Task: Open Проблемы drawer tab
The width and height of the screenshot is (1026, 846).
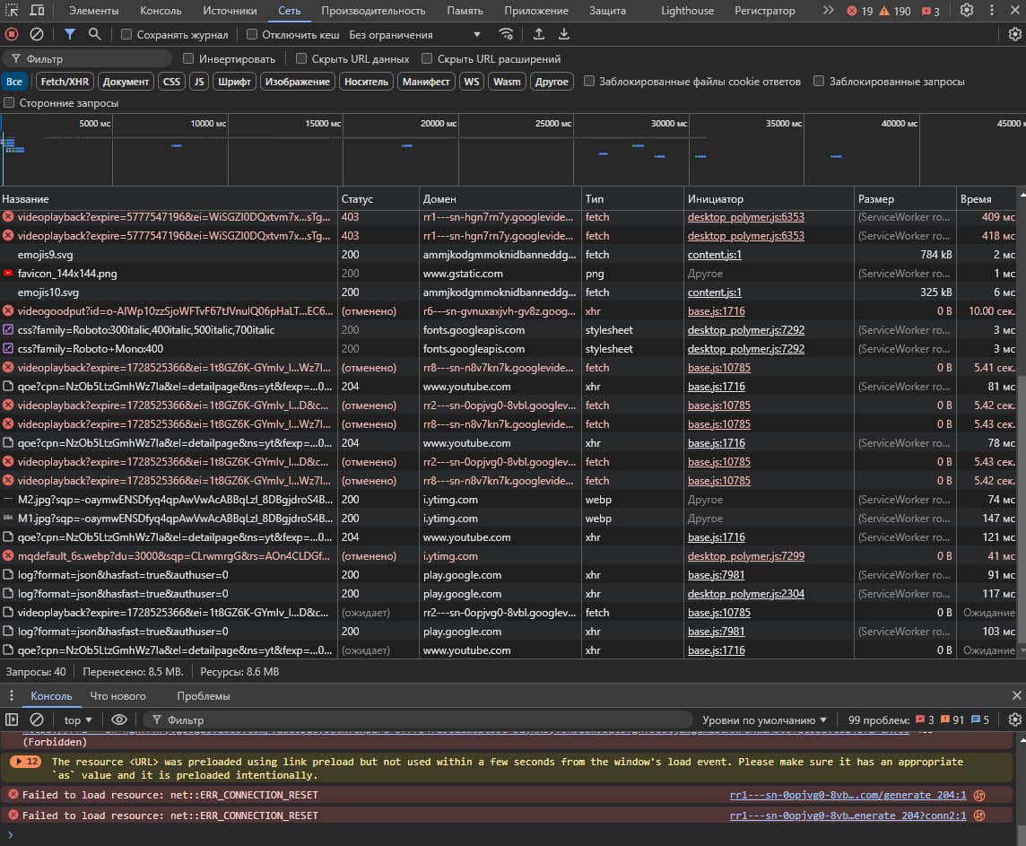Action: [203, 695]
